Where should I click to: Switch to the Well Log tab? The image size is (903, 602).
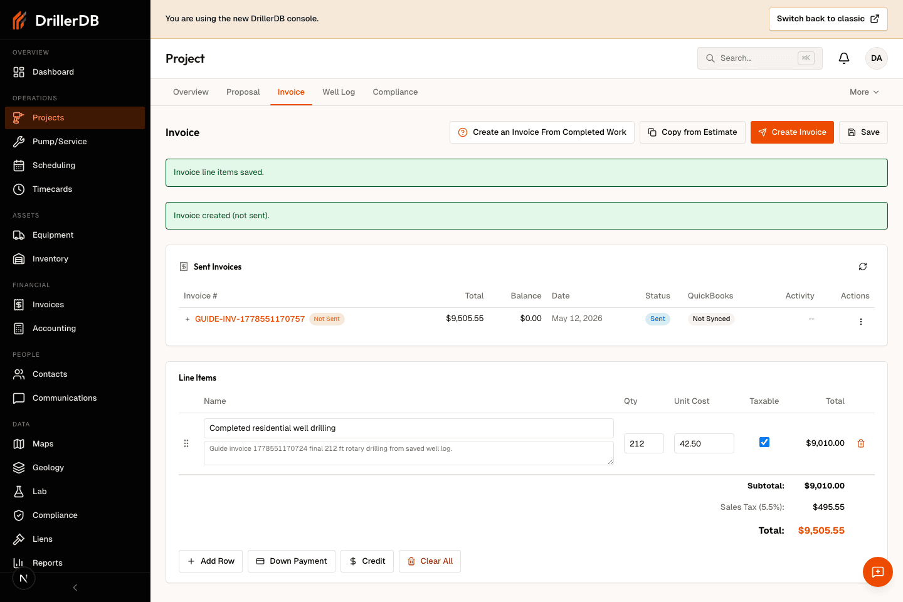[339, 92]
